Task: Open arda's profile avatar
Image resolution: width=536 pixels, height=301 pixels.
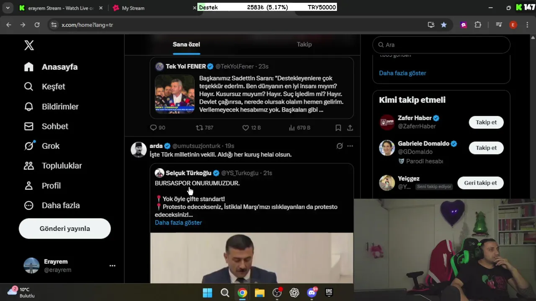Action: pos(139,150)
